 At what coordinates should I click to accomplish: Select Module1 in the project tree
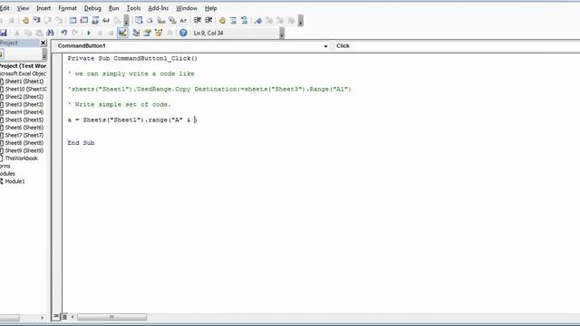pos(14,181)
